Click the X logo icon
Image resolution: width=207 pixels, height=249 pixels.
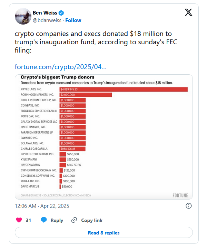click(x=188, y=12)
